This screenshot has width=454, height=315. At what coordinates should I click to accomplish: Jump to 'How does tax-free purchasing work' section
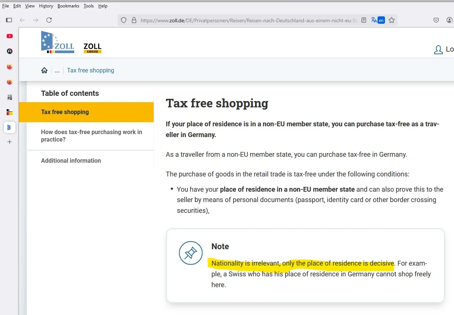click(91, 136)
